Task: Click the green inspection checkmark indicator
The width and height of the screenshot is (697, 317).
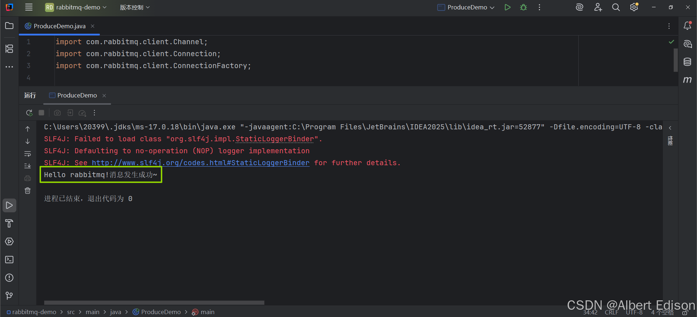Action: (671, 42)
